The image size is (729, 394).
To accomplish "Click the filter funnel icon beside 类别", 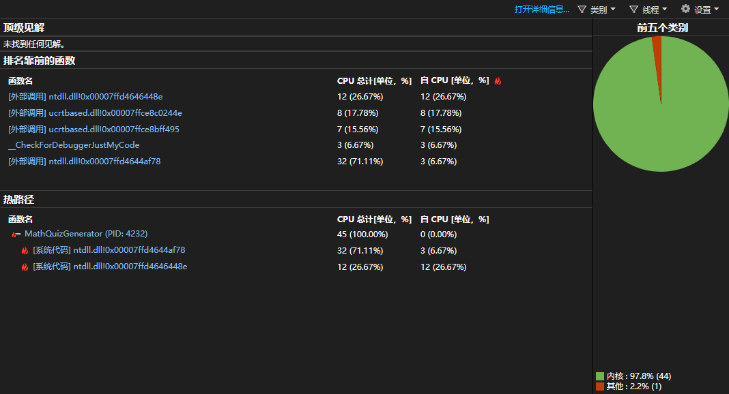I will pos(582,10).
